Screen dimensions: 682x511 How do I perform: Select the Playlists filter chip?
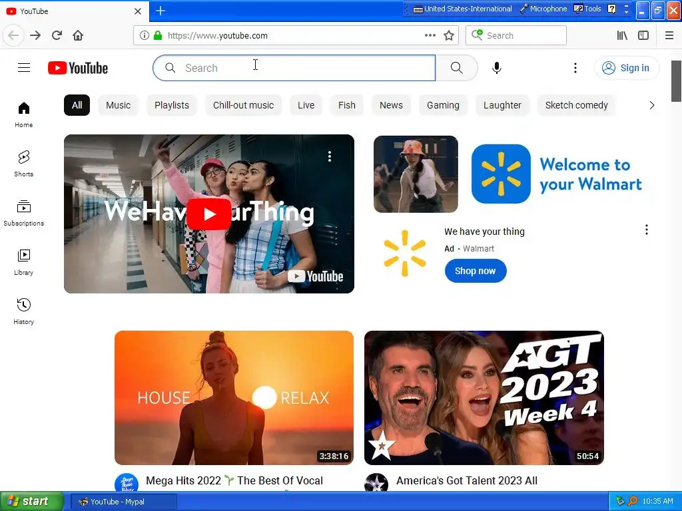coord(172,105)
